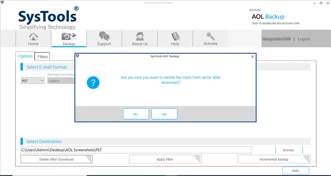Go to the Home toolbar icon
Image resolution: width=331 pixels, height=176 pixels.
pyautogui.click(x=33, y=39)
